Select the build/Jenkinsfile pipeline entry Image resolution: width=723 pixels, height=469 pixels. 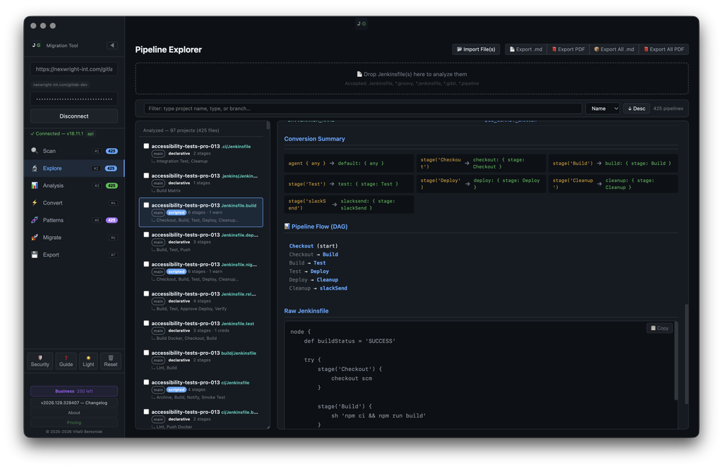click(201, 360)
